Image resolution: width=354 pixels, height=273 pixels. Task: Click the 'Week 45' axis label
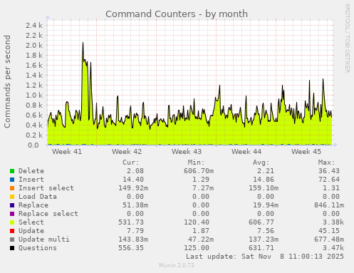(306, 152)
